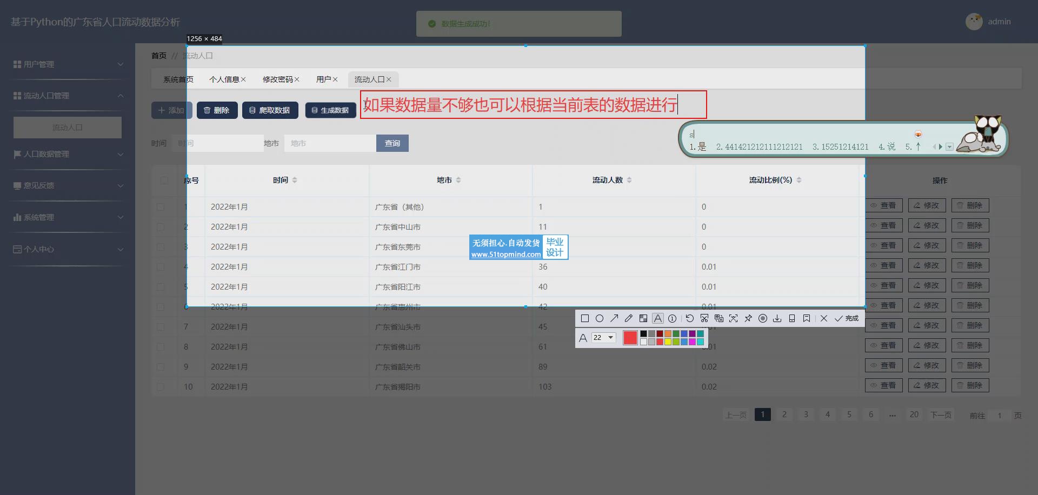Toggle the select-all header checkbox
This screenshot has width=1038, height=495.
pyautogui.click(x=164, y=180)
